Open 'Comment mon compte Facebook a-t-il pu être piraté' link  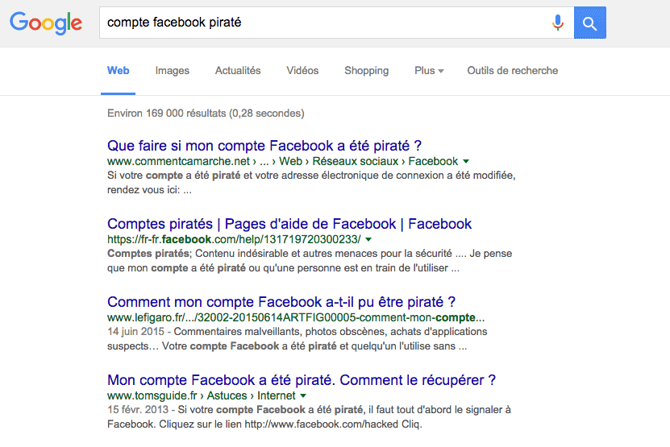pyautogui.click(x=281, y=302)
